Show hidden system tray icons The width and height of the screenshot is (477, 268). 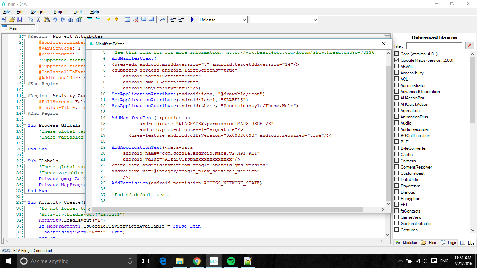point(400,261)
